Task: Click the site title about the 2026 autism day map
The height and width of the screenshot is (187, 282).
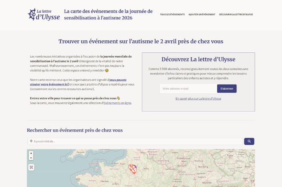Action: (x=108, y=15)
